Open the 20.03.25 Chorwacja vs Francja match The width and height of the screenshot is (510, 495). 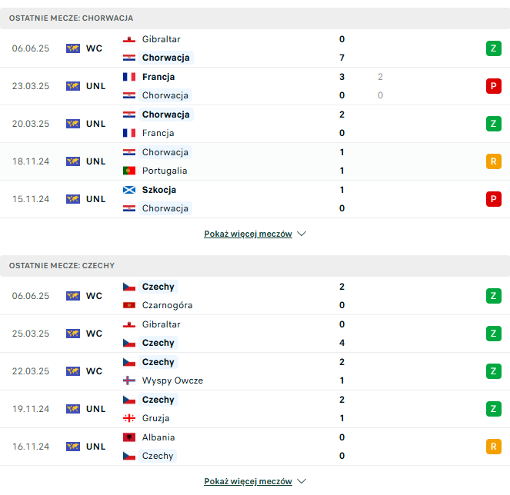(x=255, y=124)
